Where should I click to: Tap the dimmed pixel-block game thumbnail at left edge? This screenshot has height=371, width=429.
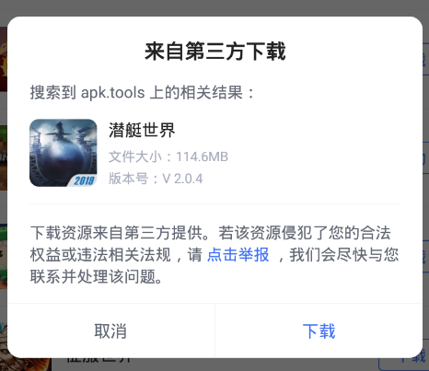pos(4,157)
